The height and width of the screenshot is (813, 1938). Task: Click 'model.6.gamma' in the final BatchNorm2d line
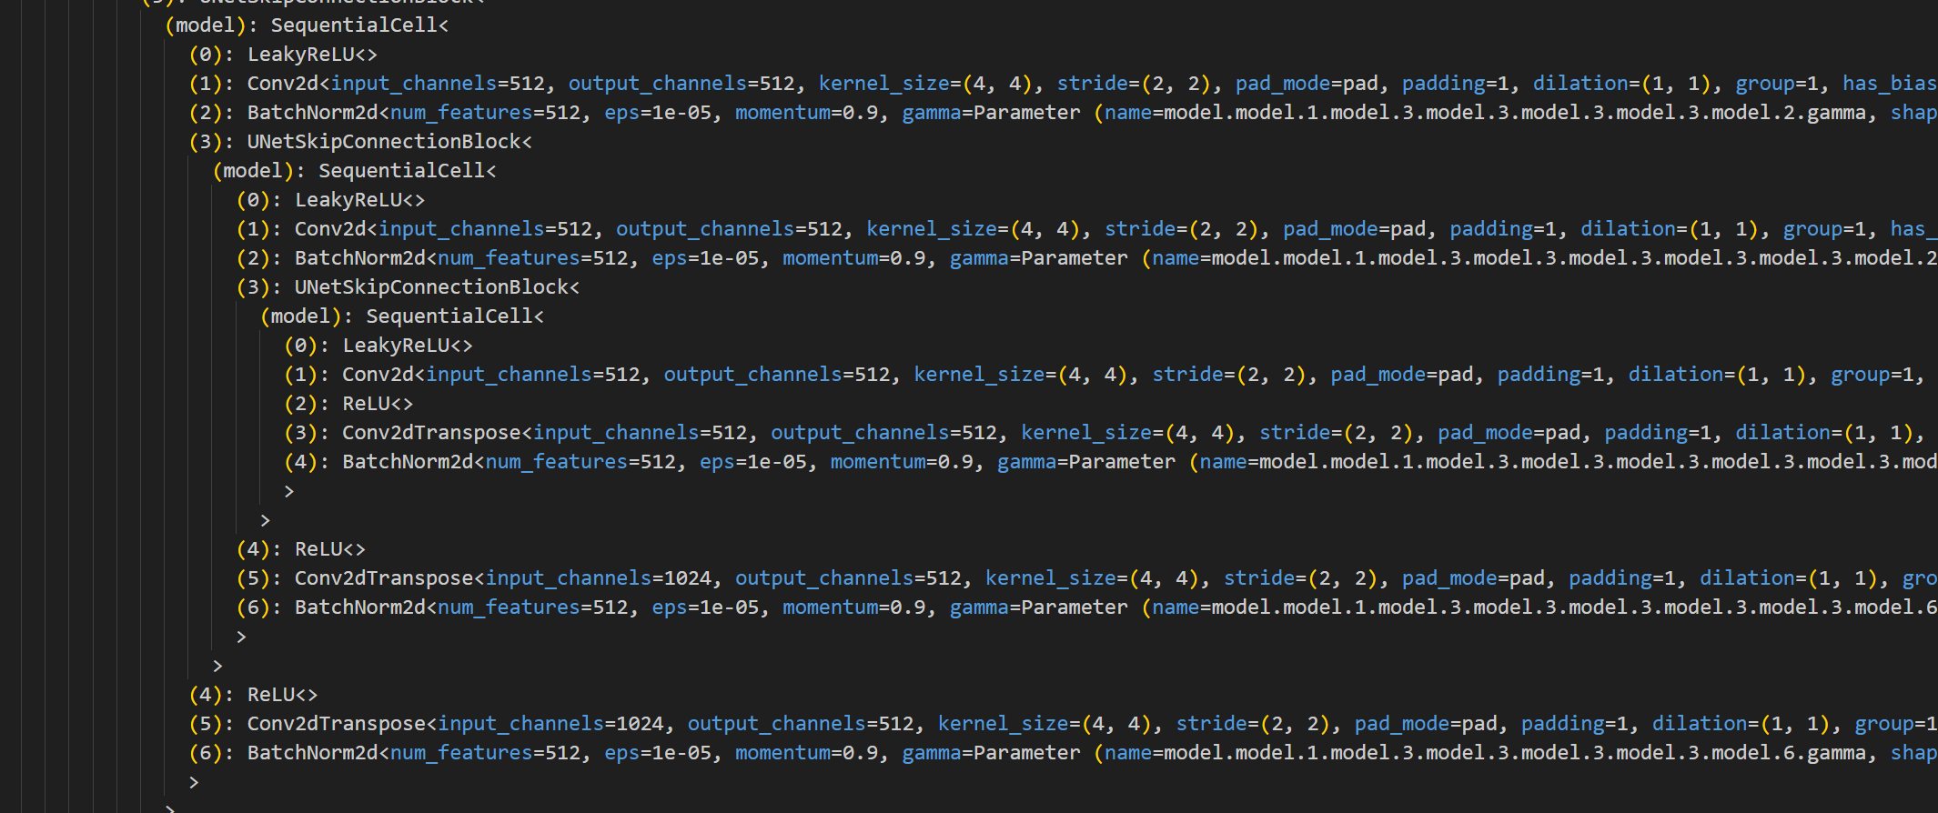1791,752
